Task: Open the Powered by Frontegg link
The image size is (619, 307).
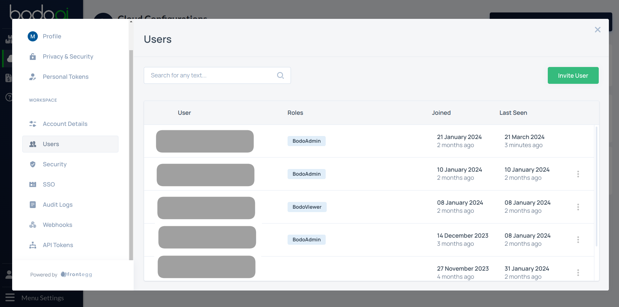Action: tap(61, 274)
